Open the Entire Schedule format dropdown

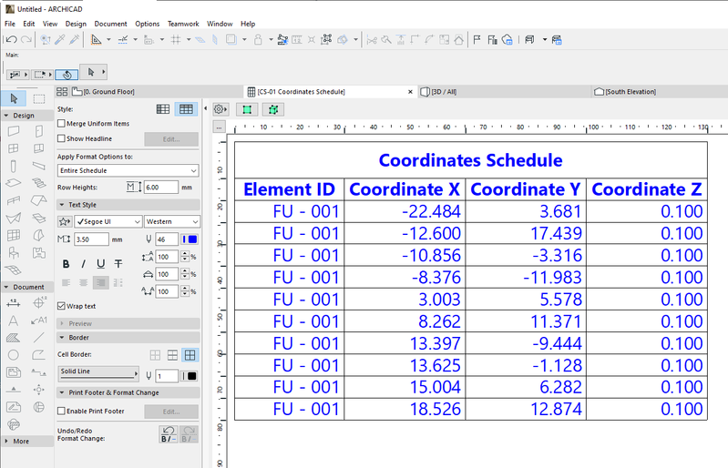tap(128, 170)
